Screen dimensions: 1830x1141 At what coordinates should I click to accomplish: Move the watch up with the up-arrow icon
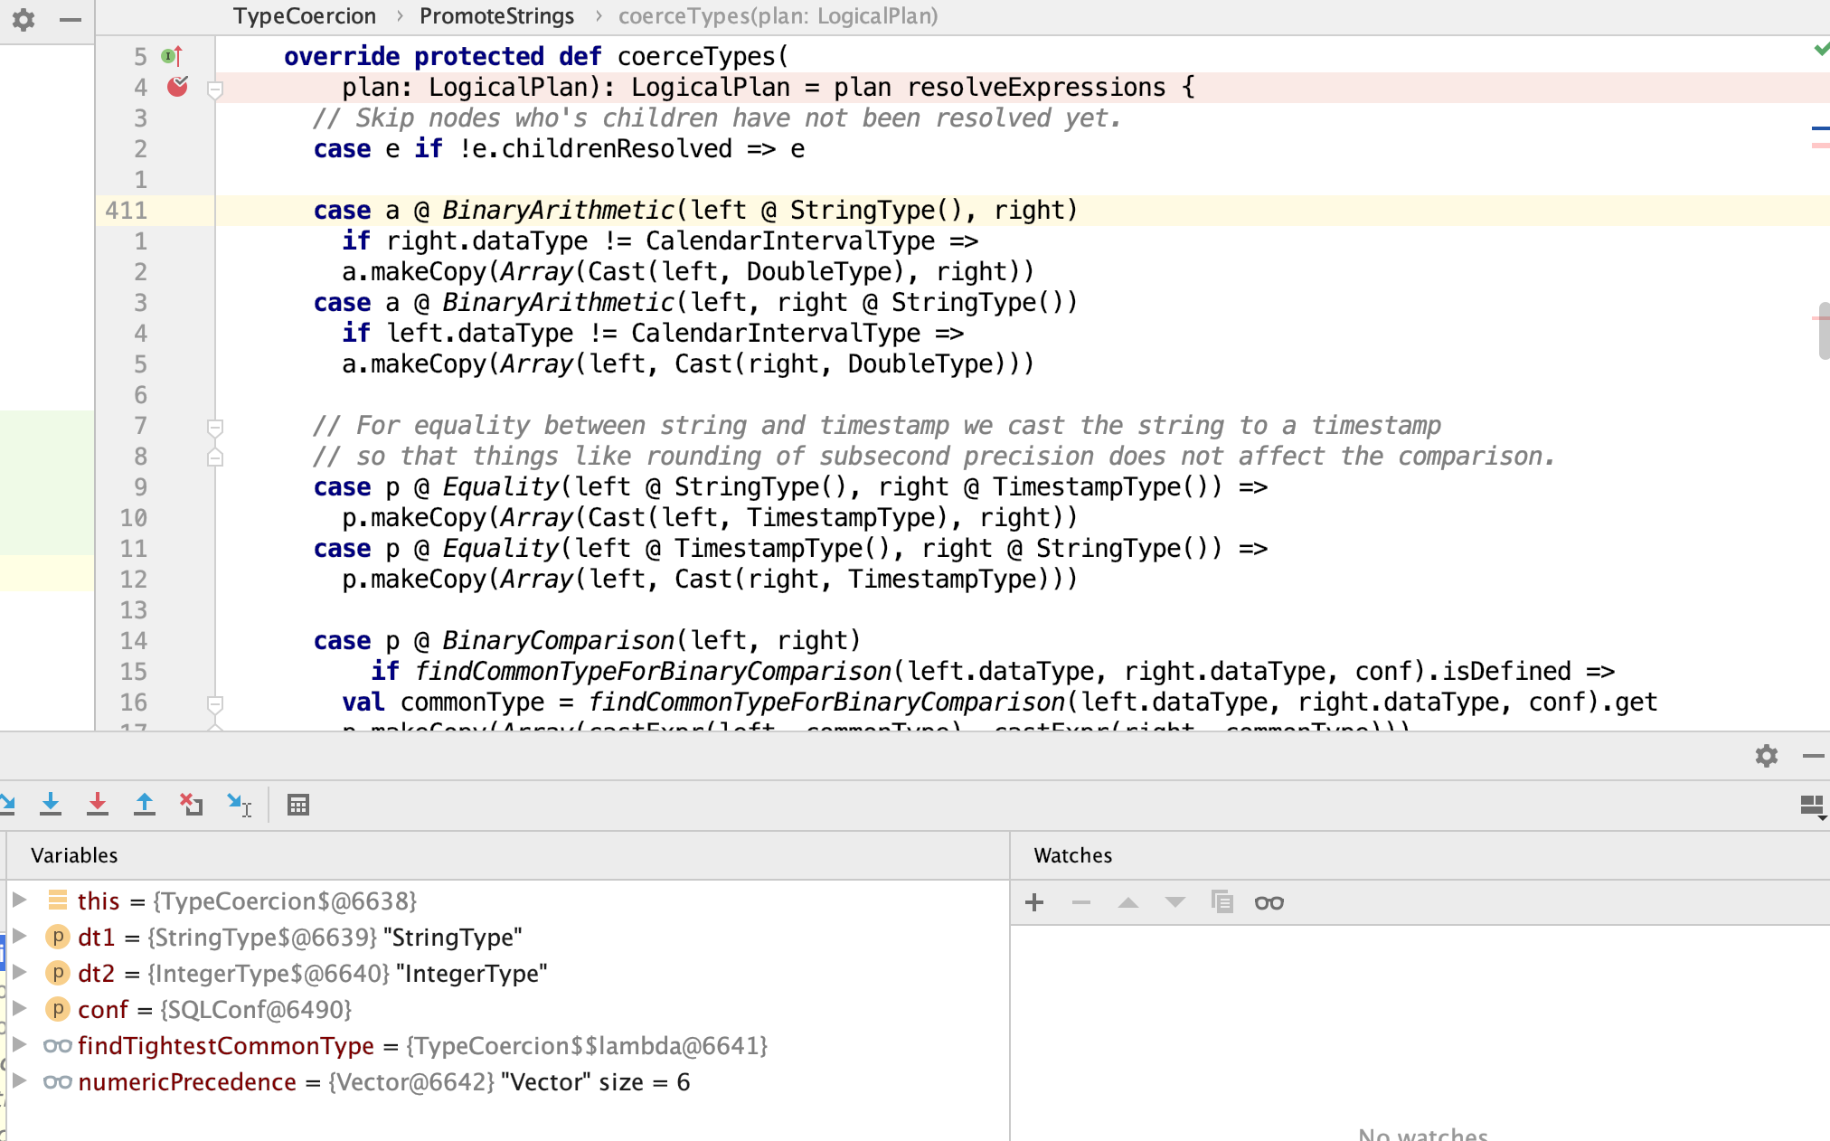click(x=1128, y=902)
